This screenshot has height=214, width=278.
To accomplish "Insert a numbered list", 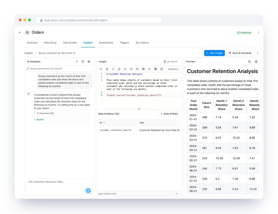I will (131, 69).
